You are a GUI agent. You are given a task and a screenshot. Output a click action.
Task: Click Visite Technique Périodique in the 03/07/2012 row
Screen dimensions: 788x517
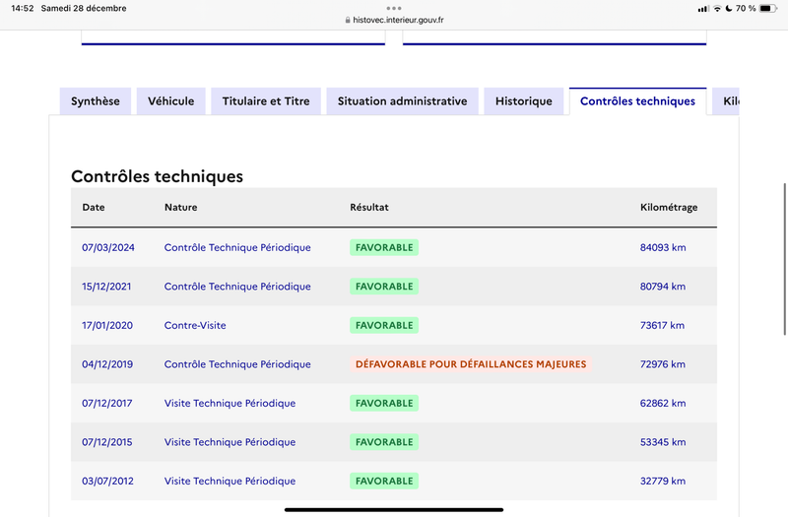pos(230,481)
